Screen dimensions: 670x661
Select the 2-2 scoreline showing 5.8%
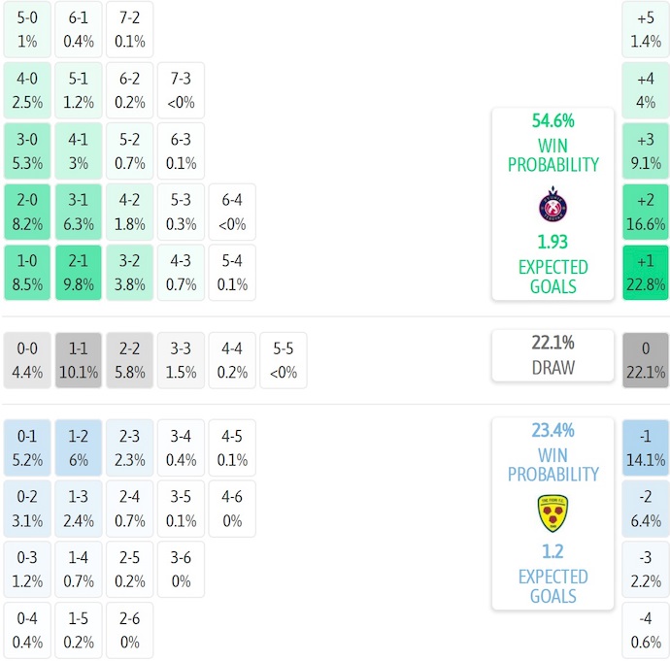tap(129, 360)
